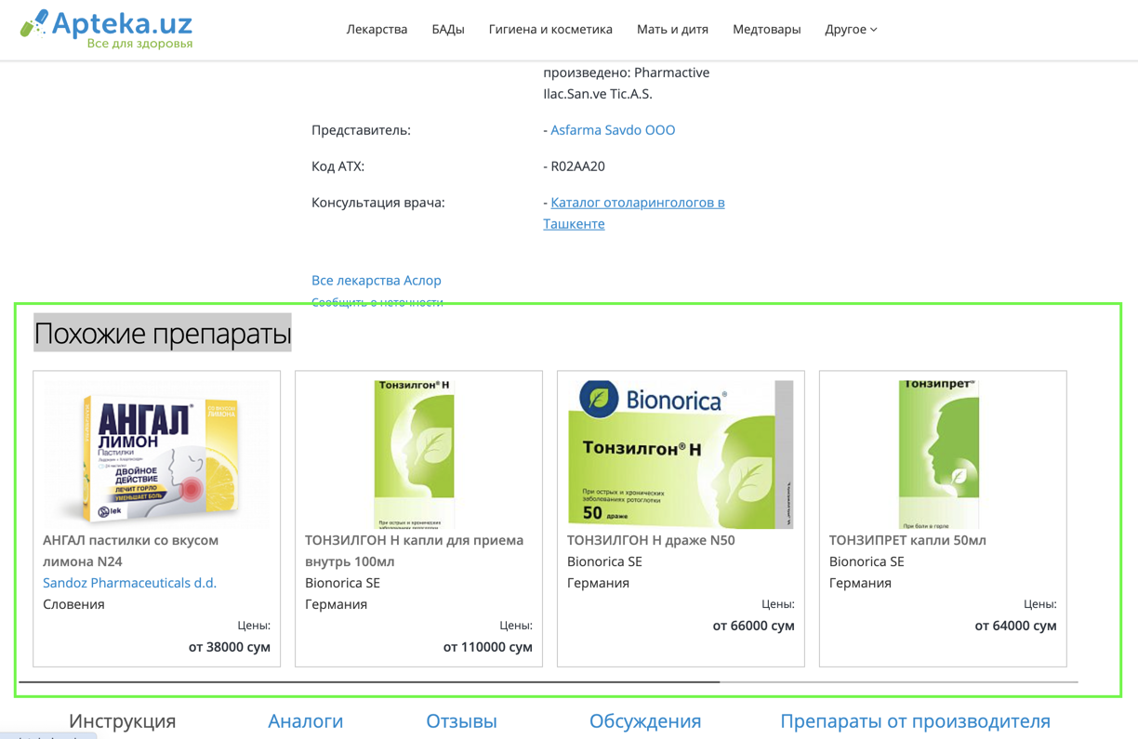Expand the Другое dropdown menu
Image resolution: width=1138 pixels, height=739 pixels.
(x=851, y=29)
